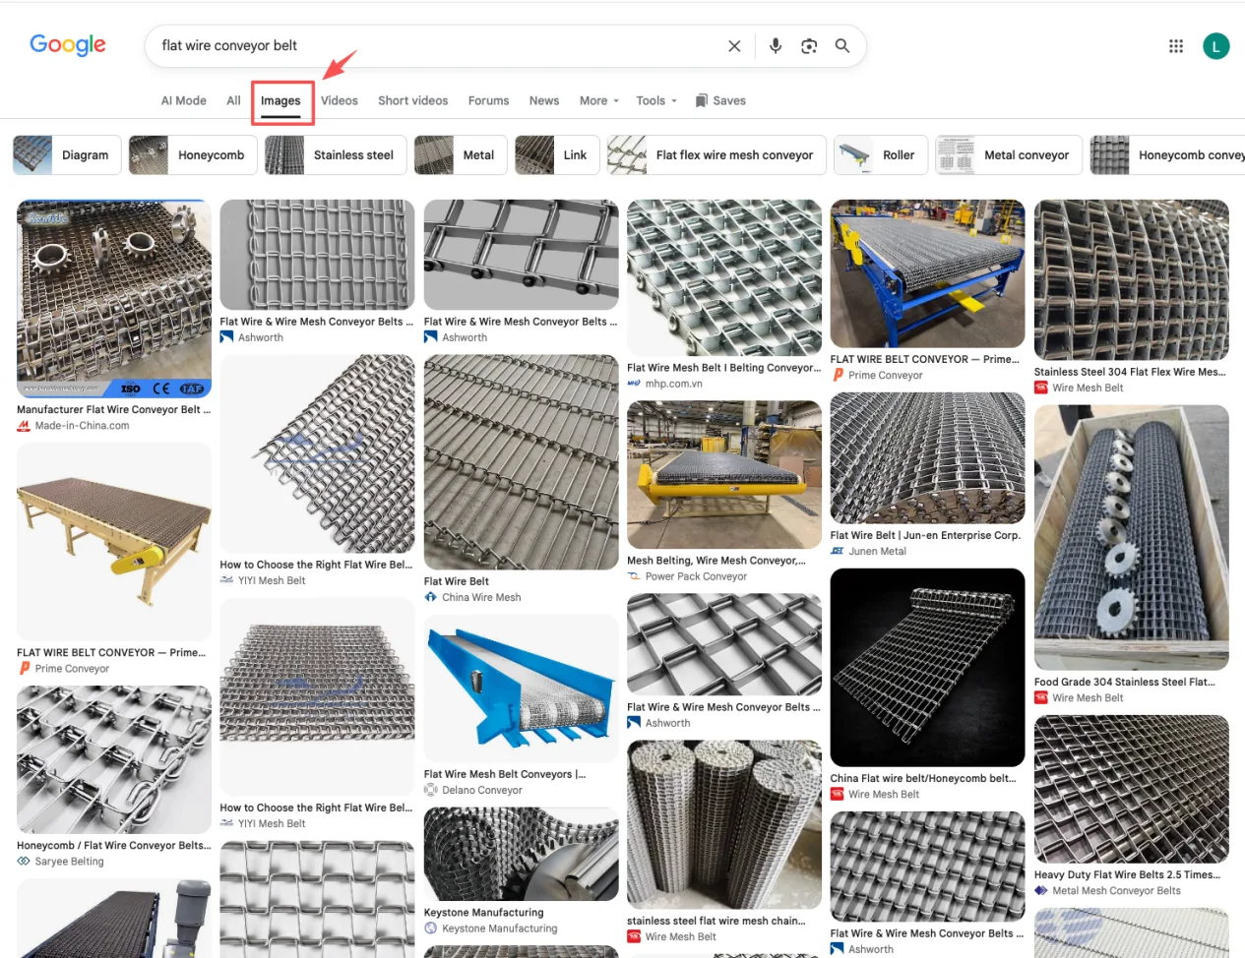Open the stainless steel rolled chain belts image
The width and height of the screenshot is (1245, 958).
(x=724, y=824)
